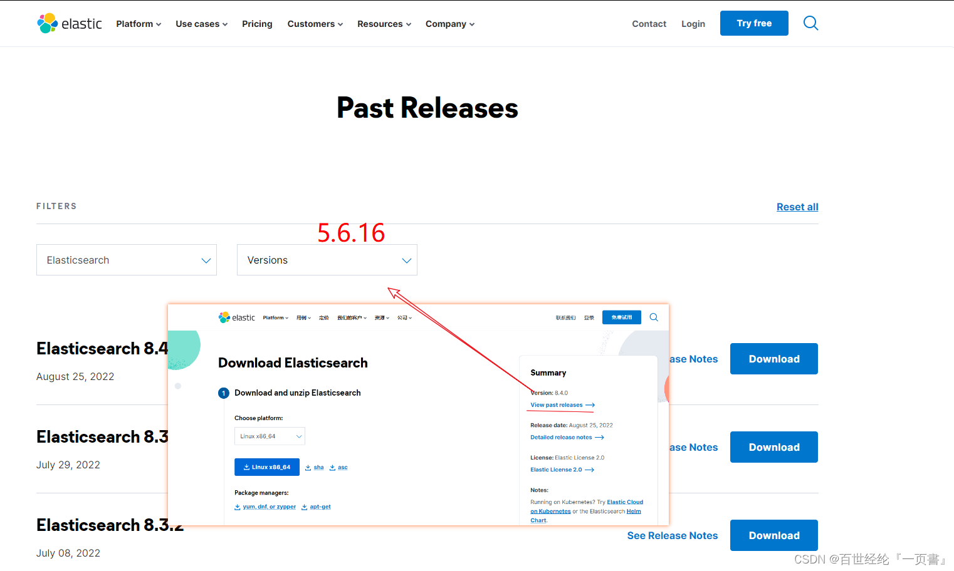Open the 用例 menu in the embedded page
954x571 pixels.
303,318
